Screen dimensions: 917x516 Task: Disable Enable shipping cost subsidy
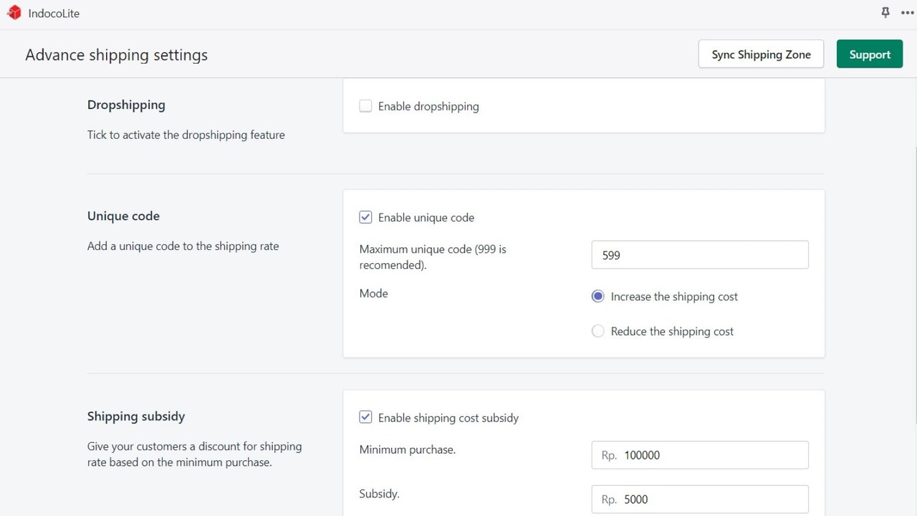pos(365,417)
